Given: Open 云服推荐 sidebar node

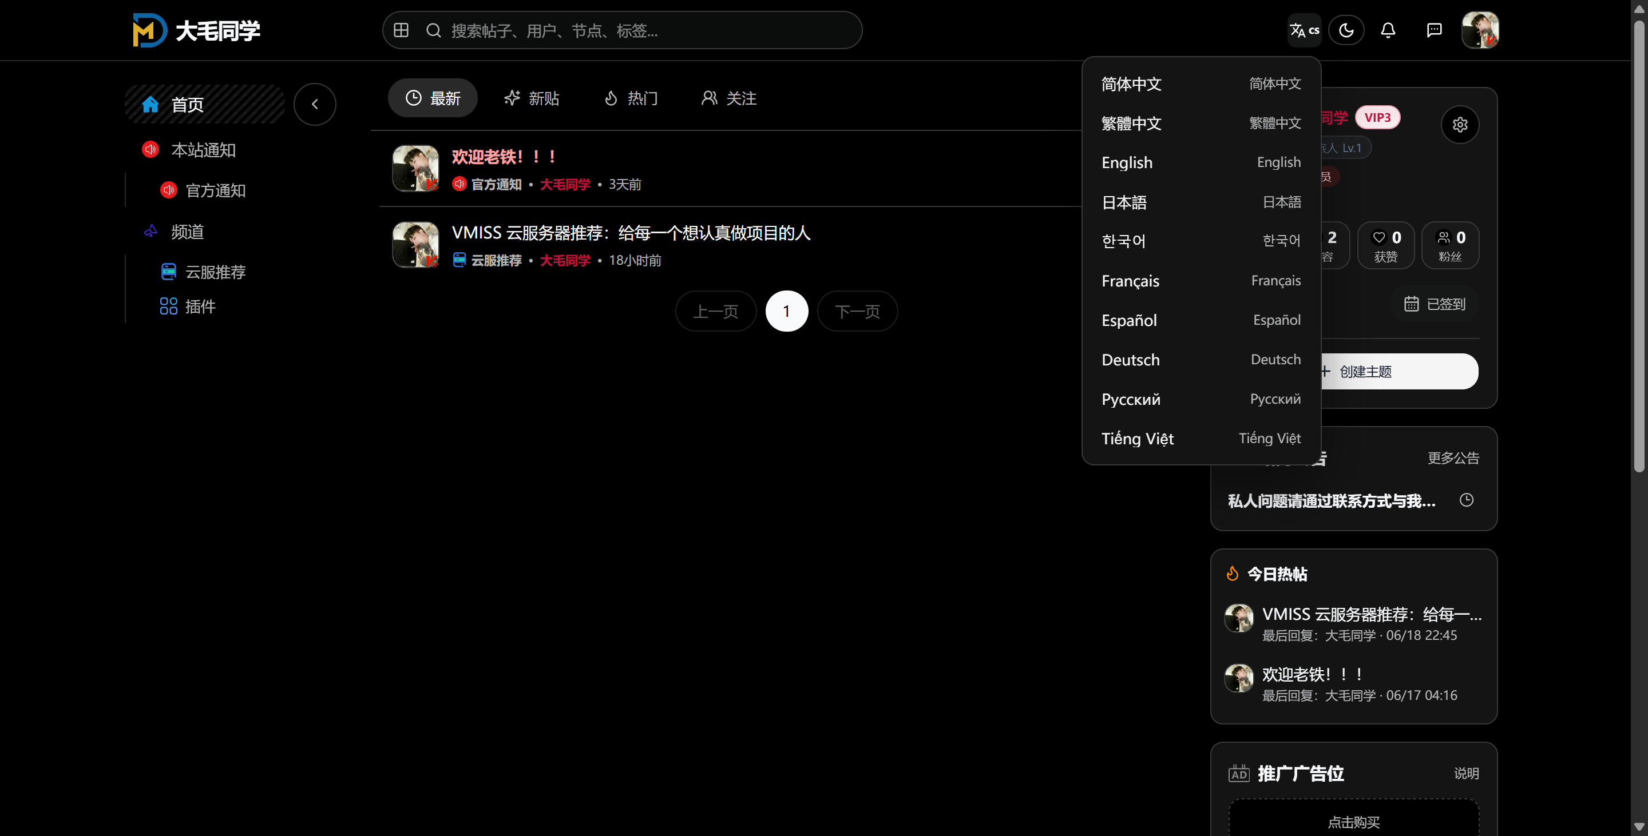Looking at the screenshot, I should (x=215, y=272).
